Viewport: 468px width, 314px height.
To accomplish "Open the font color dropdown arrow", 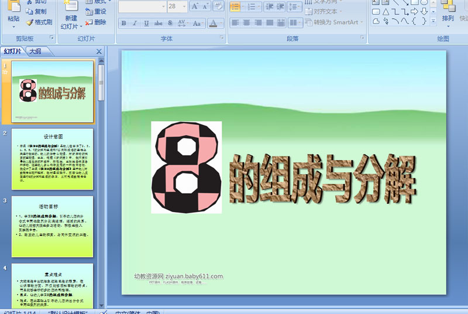I will pos(221,23).
